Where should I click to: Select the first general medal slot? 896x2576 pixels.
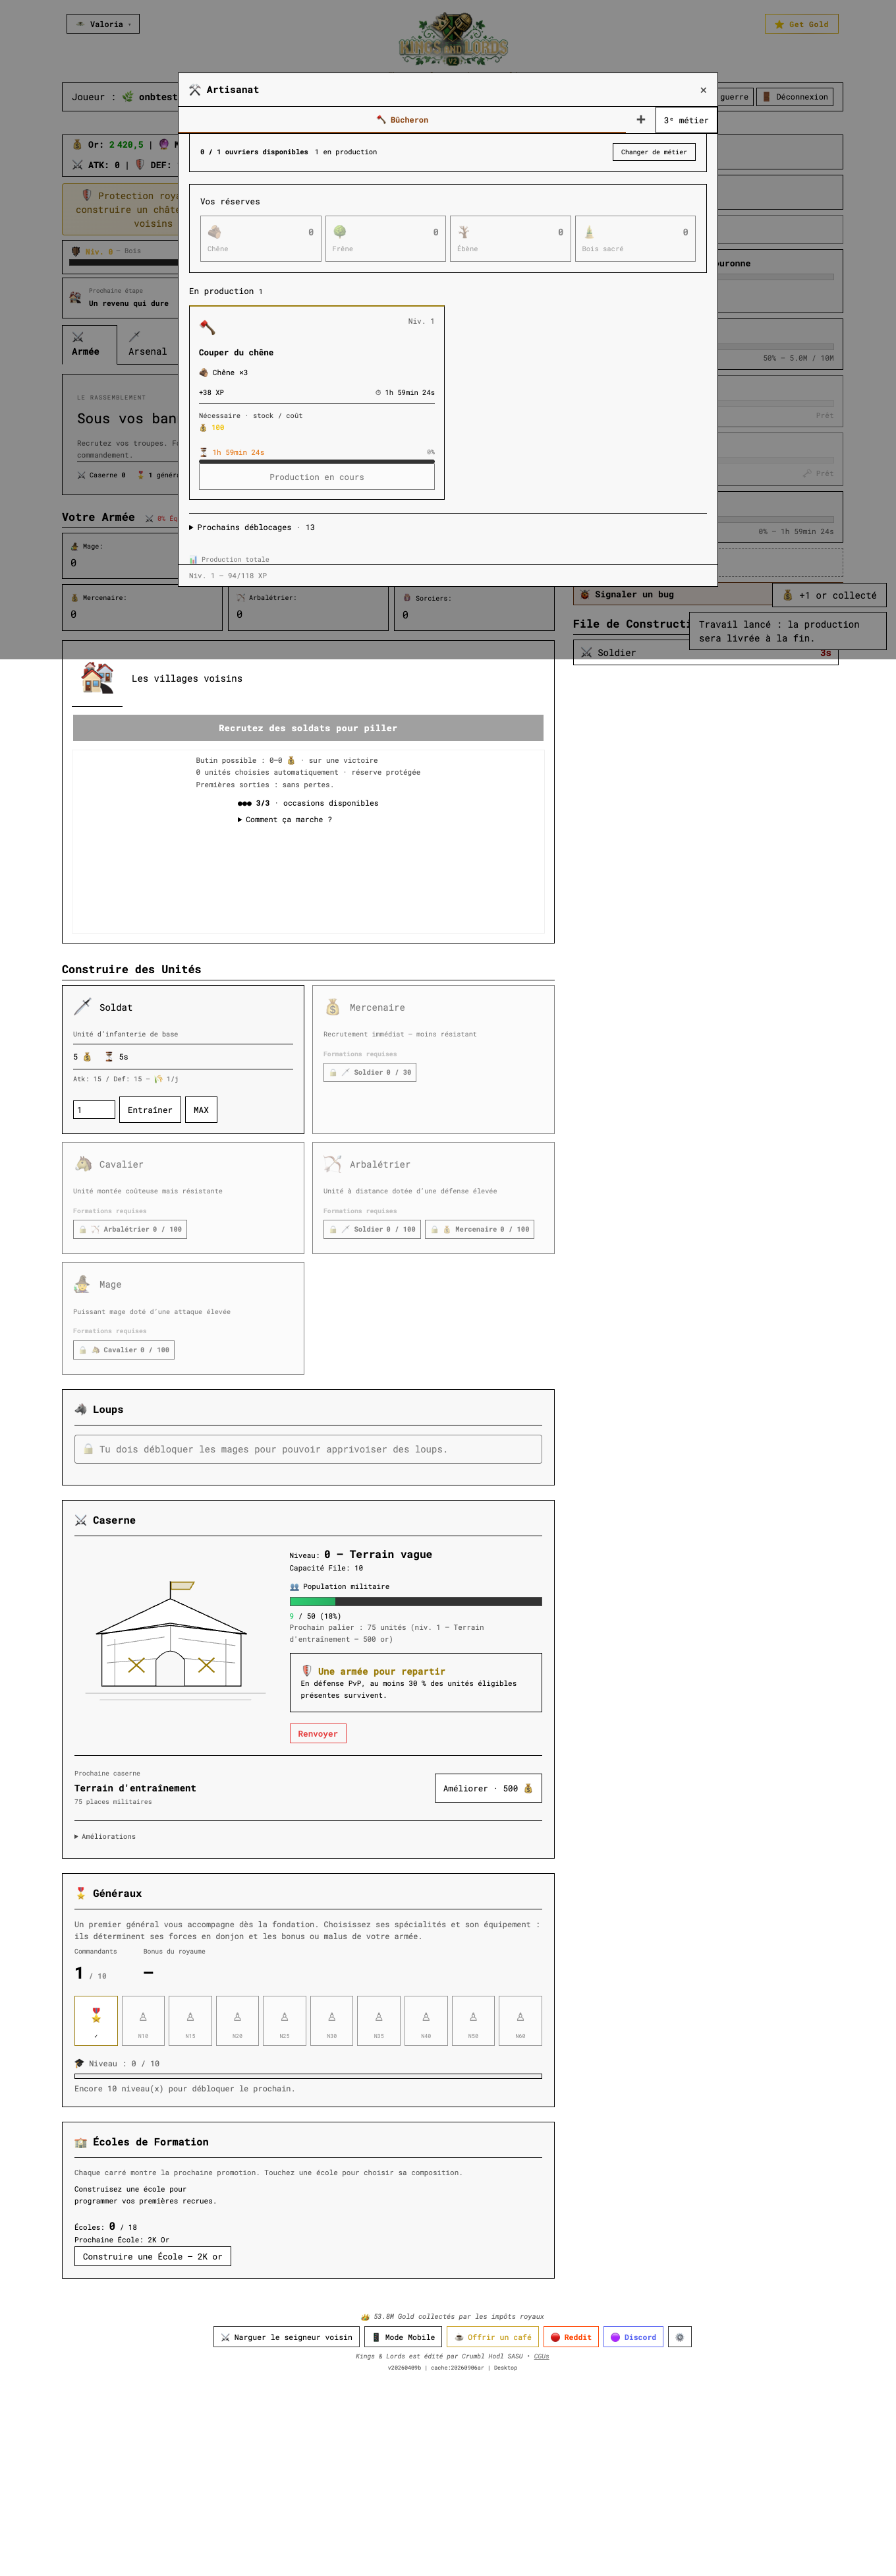(96, 2020)
